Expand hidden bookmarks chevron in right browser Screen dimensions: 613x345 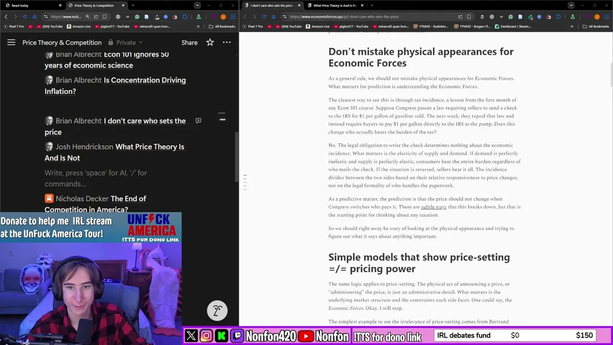(x=572, y=26)
